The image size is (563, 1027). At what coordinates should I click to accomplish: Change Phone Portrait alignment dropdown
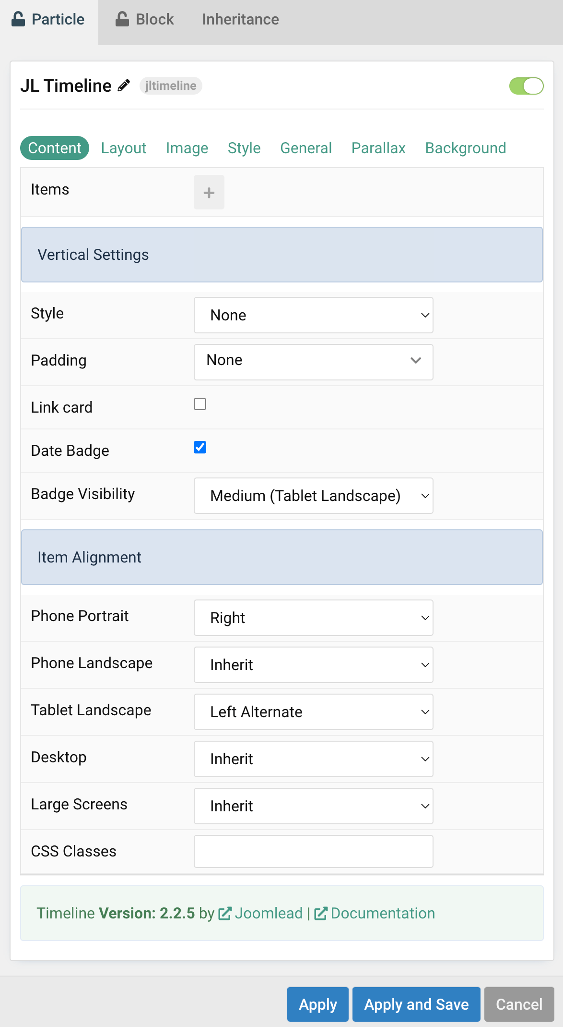tap(313, 618)
